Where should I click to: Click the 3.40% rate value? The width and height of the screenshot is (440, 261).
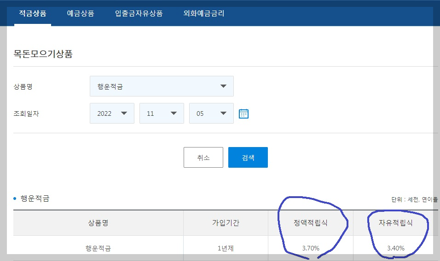click(x=396, y=248)
